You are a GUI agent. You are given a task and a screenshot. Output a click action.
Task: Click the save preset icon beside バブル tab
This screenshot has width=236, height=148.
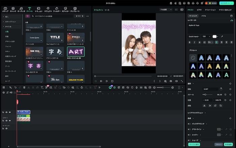click(231, 16)
